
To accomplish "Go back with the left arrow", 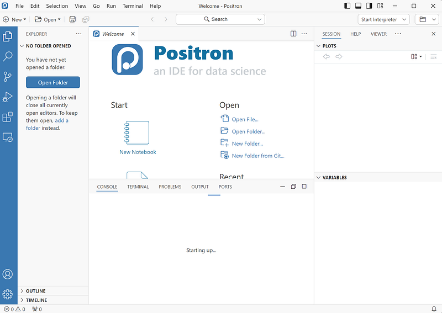I will tap(152, 19).
